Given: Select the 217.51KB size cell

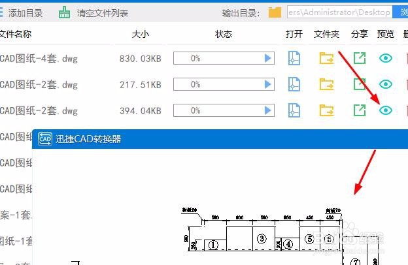Looking at the screenshot, I should click(141, 85).
